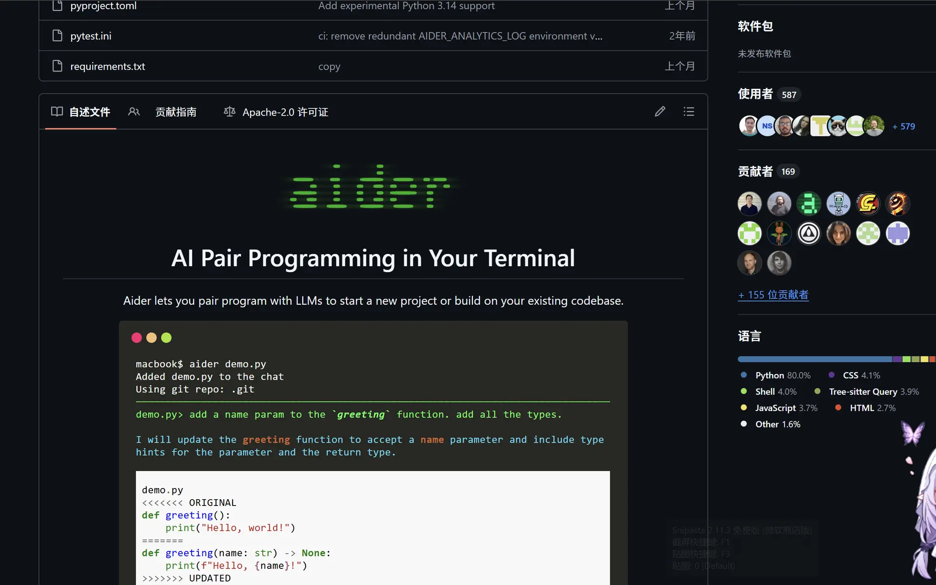This screenshot has height=585, width=936.
Task: Click the "+ 155 位贡献者" link
Action: 773,295
